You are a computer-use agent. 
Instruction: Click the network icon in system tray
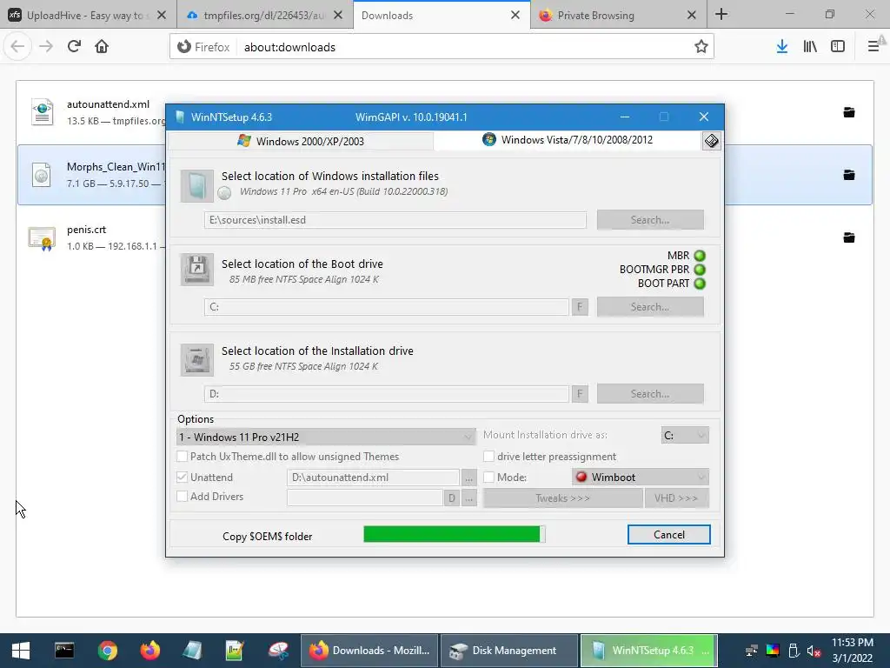click(752, 651)
